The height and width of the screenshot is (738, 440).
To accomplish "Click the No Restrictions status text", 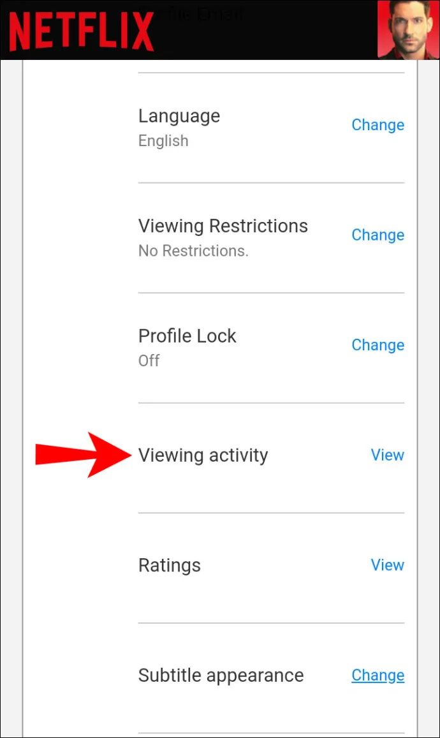I will coord(193,251).
